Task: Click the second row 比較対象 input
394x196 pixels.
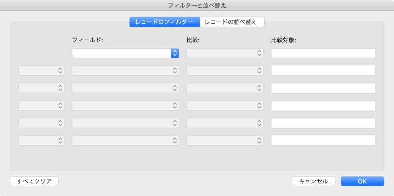Action: pyautogui.click(x=323, y=71)
